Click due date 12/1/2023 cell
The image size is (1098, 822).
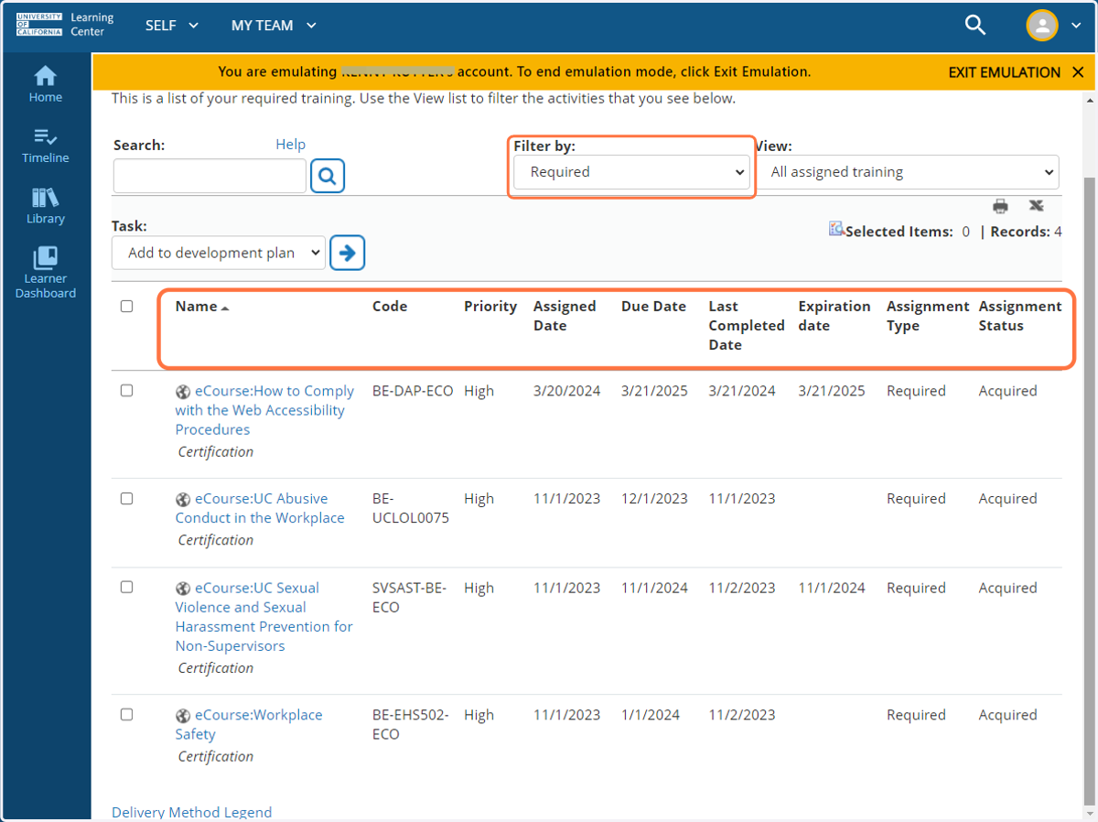(654, 499)
